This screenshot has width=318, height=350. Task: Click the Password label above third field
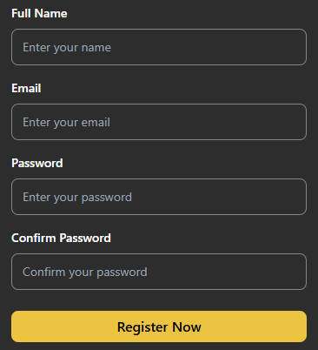37,163
